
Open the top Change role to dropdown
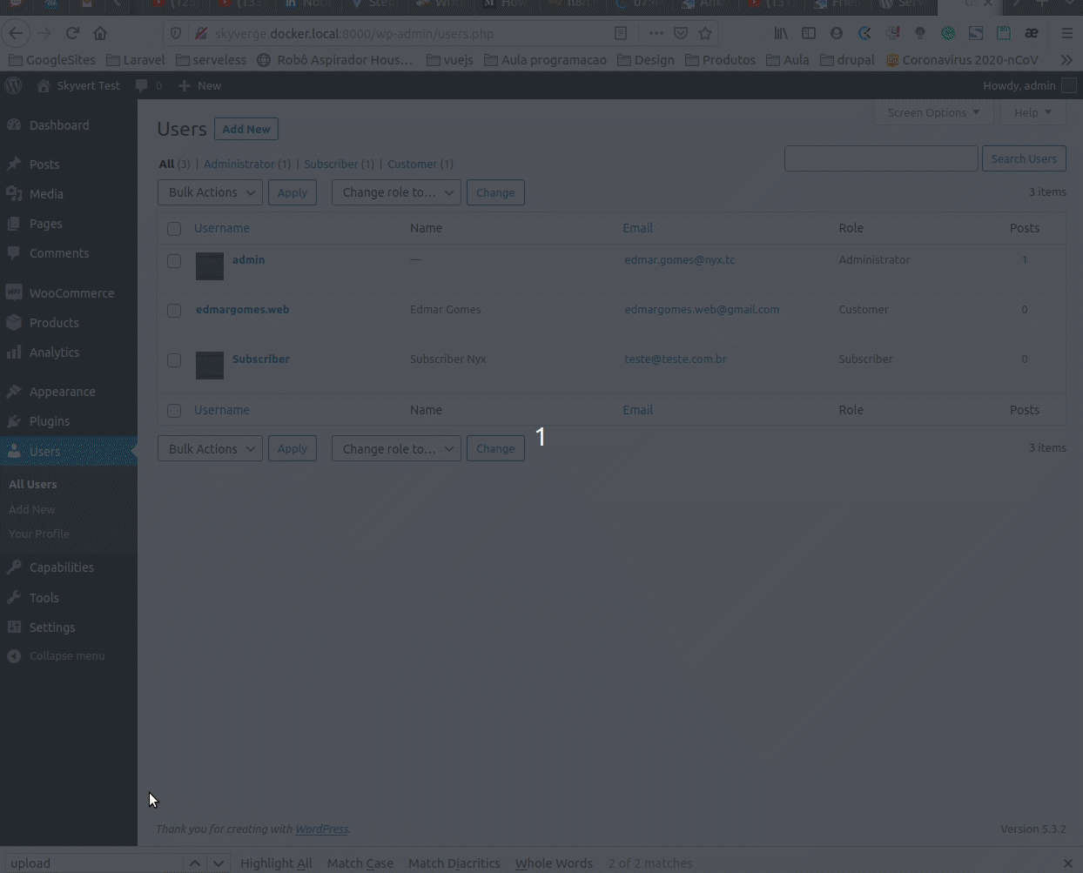click(x=396, y=192)
